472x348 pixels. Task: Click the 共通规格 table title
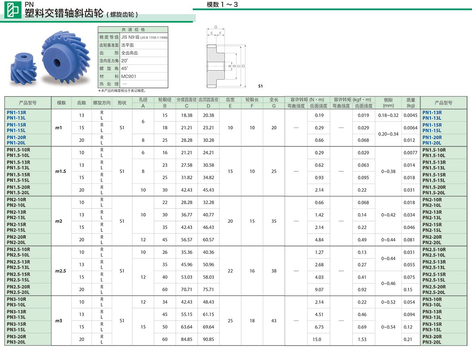pos(133,30)
